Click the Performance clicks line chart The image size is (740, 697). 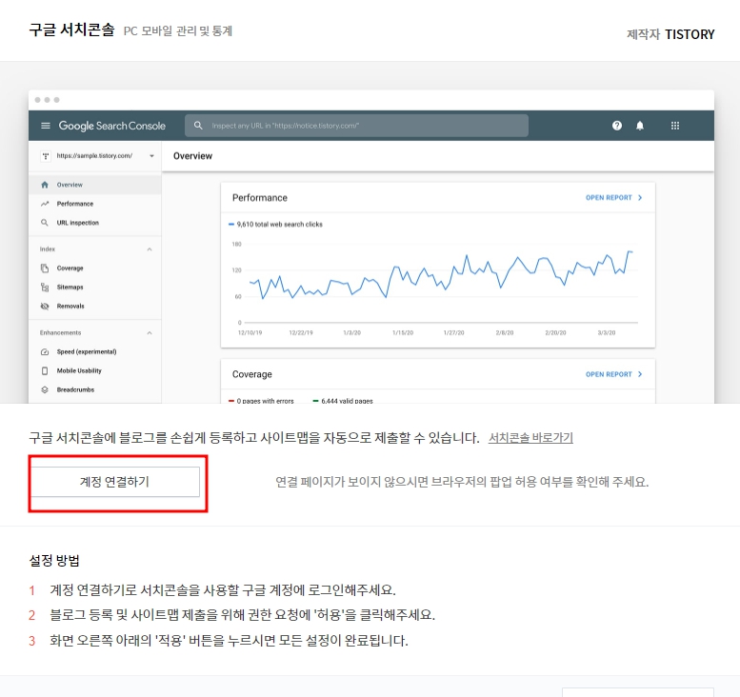tap(441, 276)
